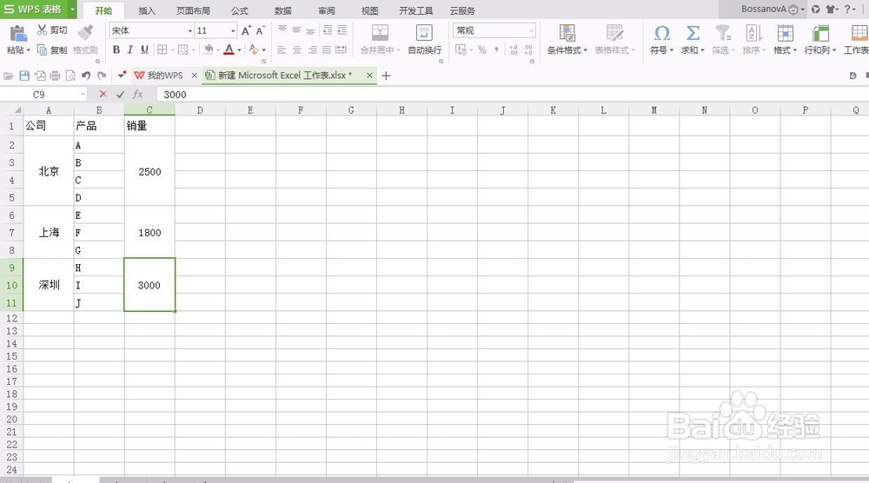Toggle top vertical alignment
869x483 pixels.
click(x=282, y=30)
